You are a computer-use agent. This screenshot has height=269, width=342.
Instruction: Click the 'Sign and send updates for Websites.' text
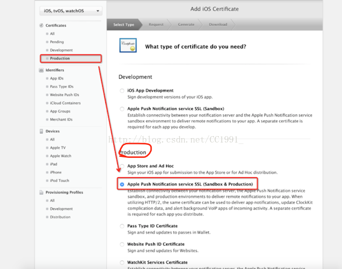pos(163,251)
